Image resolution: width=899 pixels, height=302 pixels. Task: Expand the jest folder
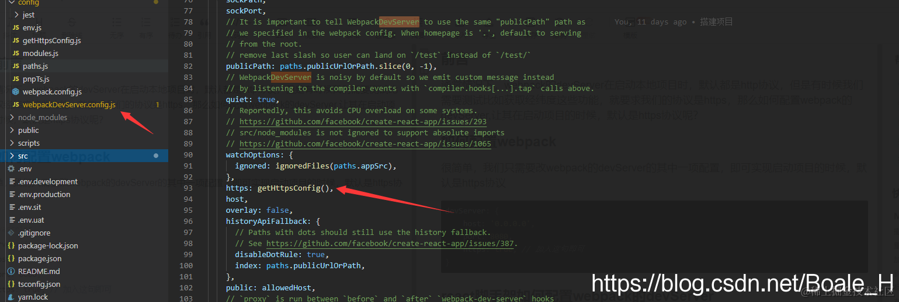(x=16, y=15)
